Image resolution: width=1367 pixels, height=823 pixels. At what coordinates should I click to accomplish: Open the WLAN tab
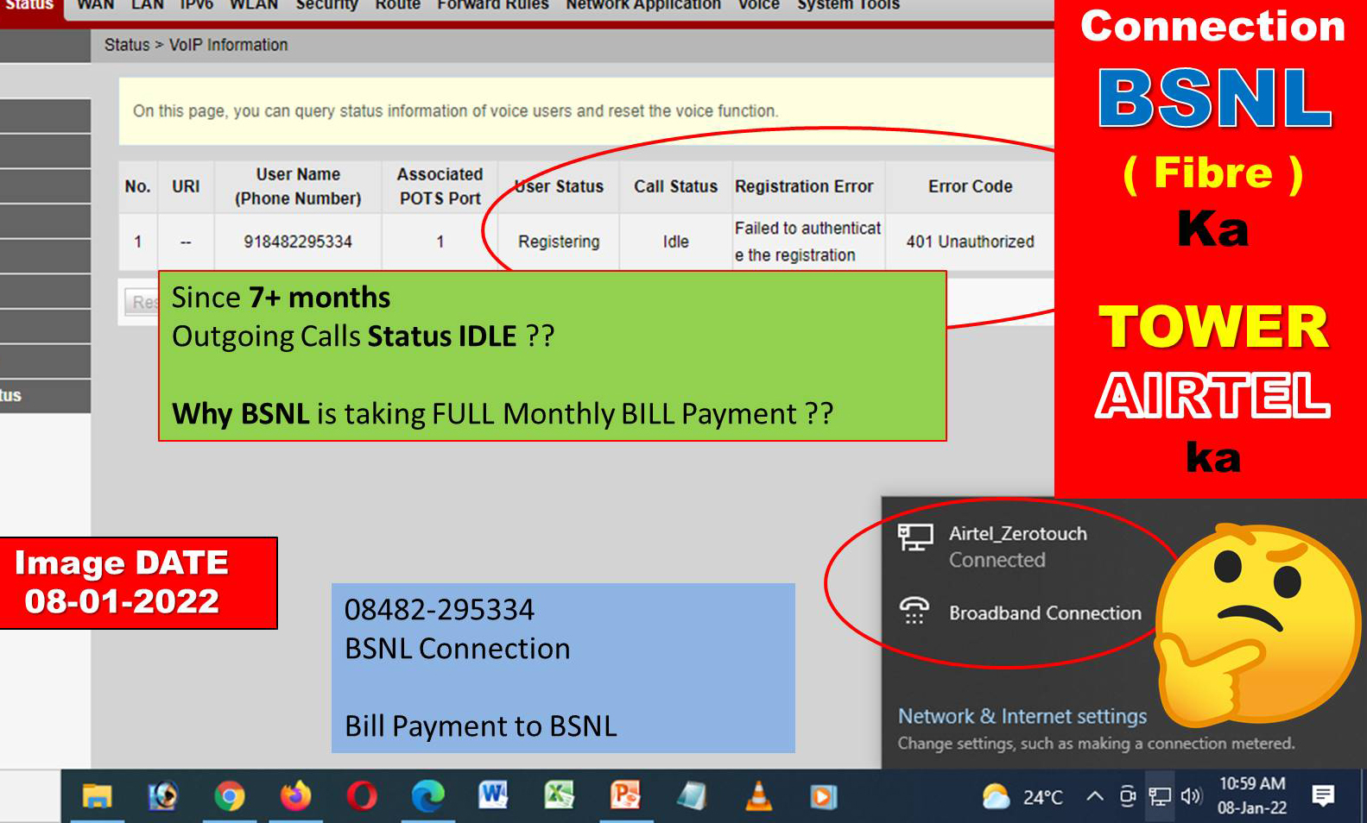(254, 5)
